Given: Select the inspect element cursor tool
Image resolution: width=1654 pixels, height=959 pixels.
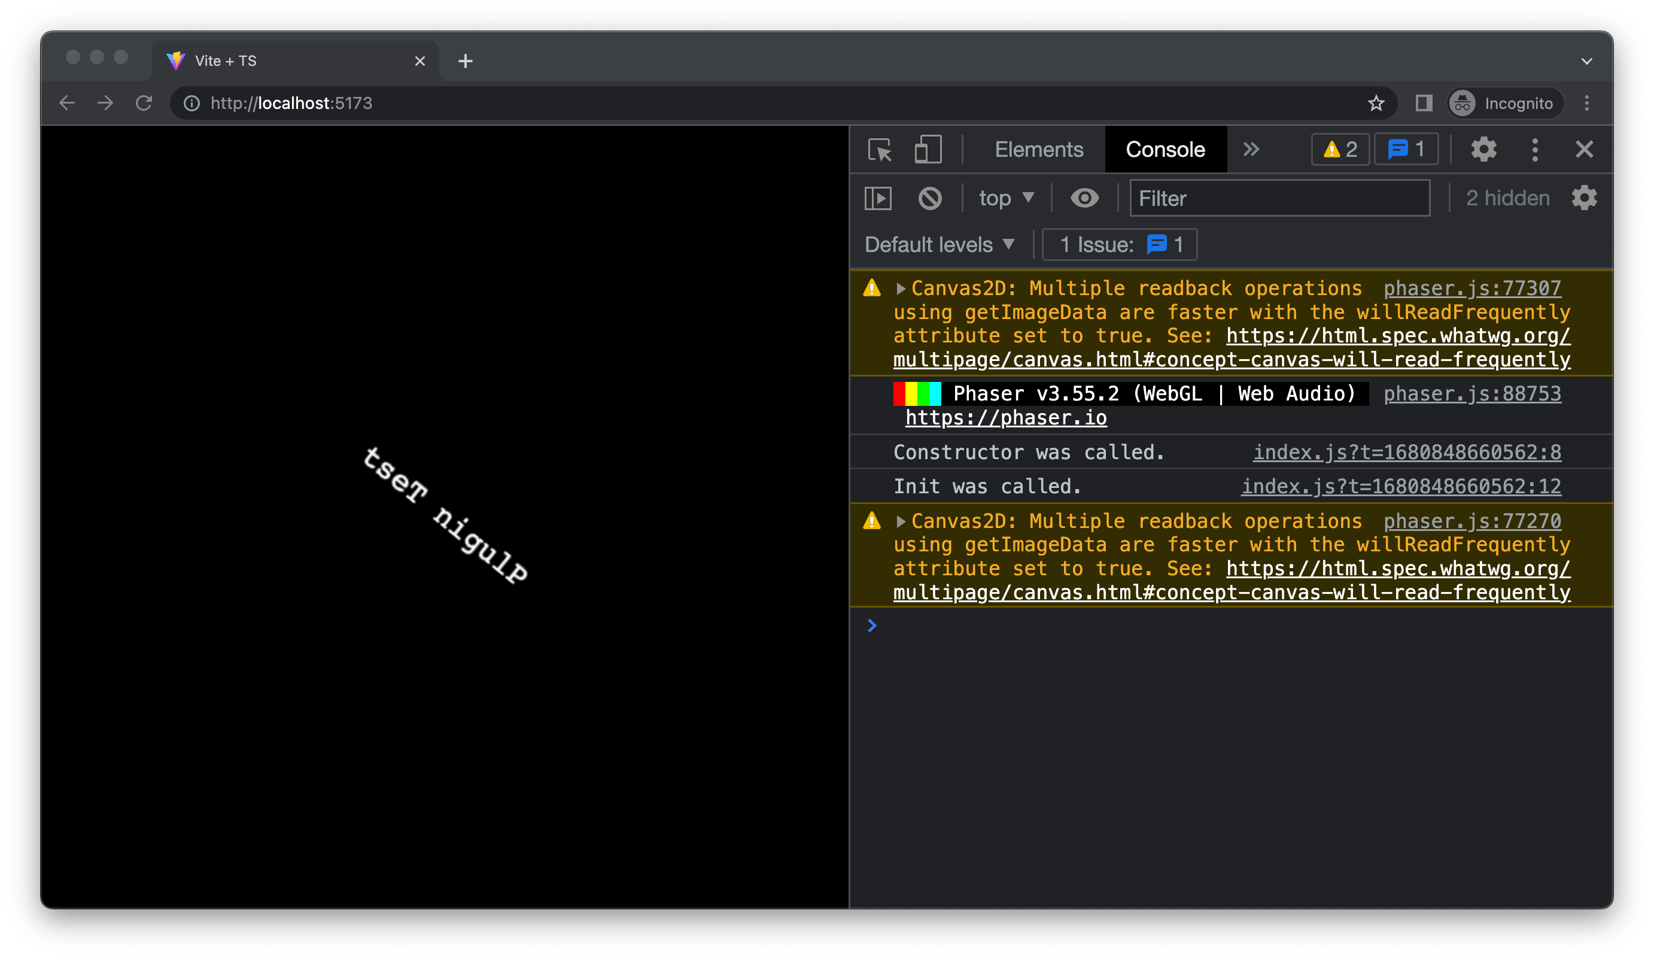Looking at the screenshot, I should (880, 150).
